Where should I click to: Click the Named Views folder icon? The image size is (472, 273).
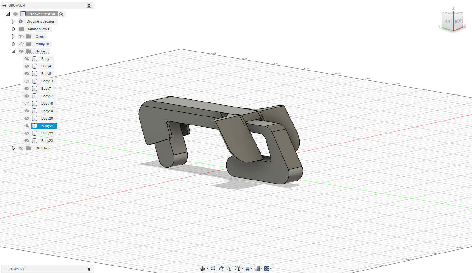[21, 29]
